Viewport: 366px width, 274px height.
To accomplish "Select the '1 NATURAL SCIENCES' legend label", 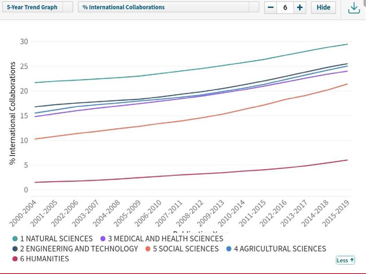I will 56,239.
